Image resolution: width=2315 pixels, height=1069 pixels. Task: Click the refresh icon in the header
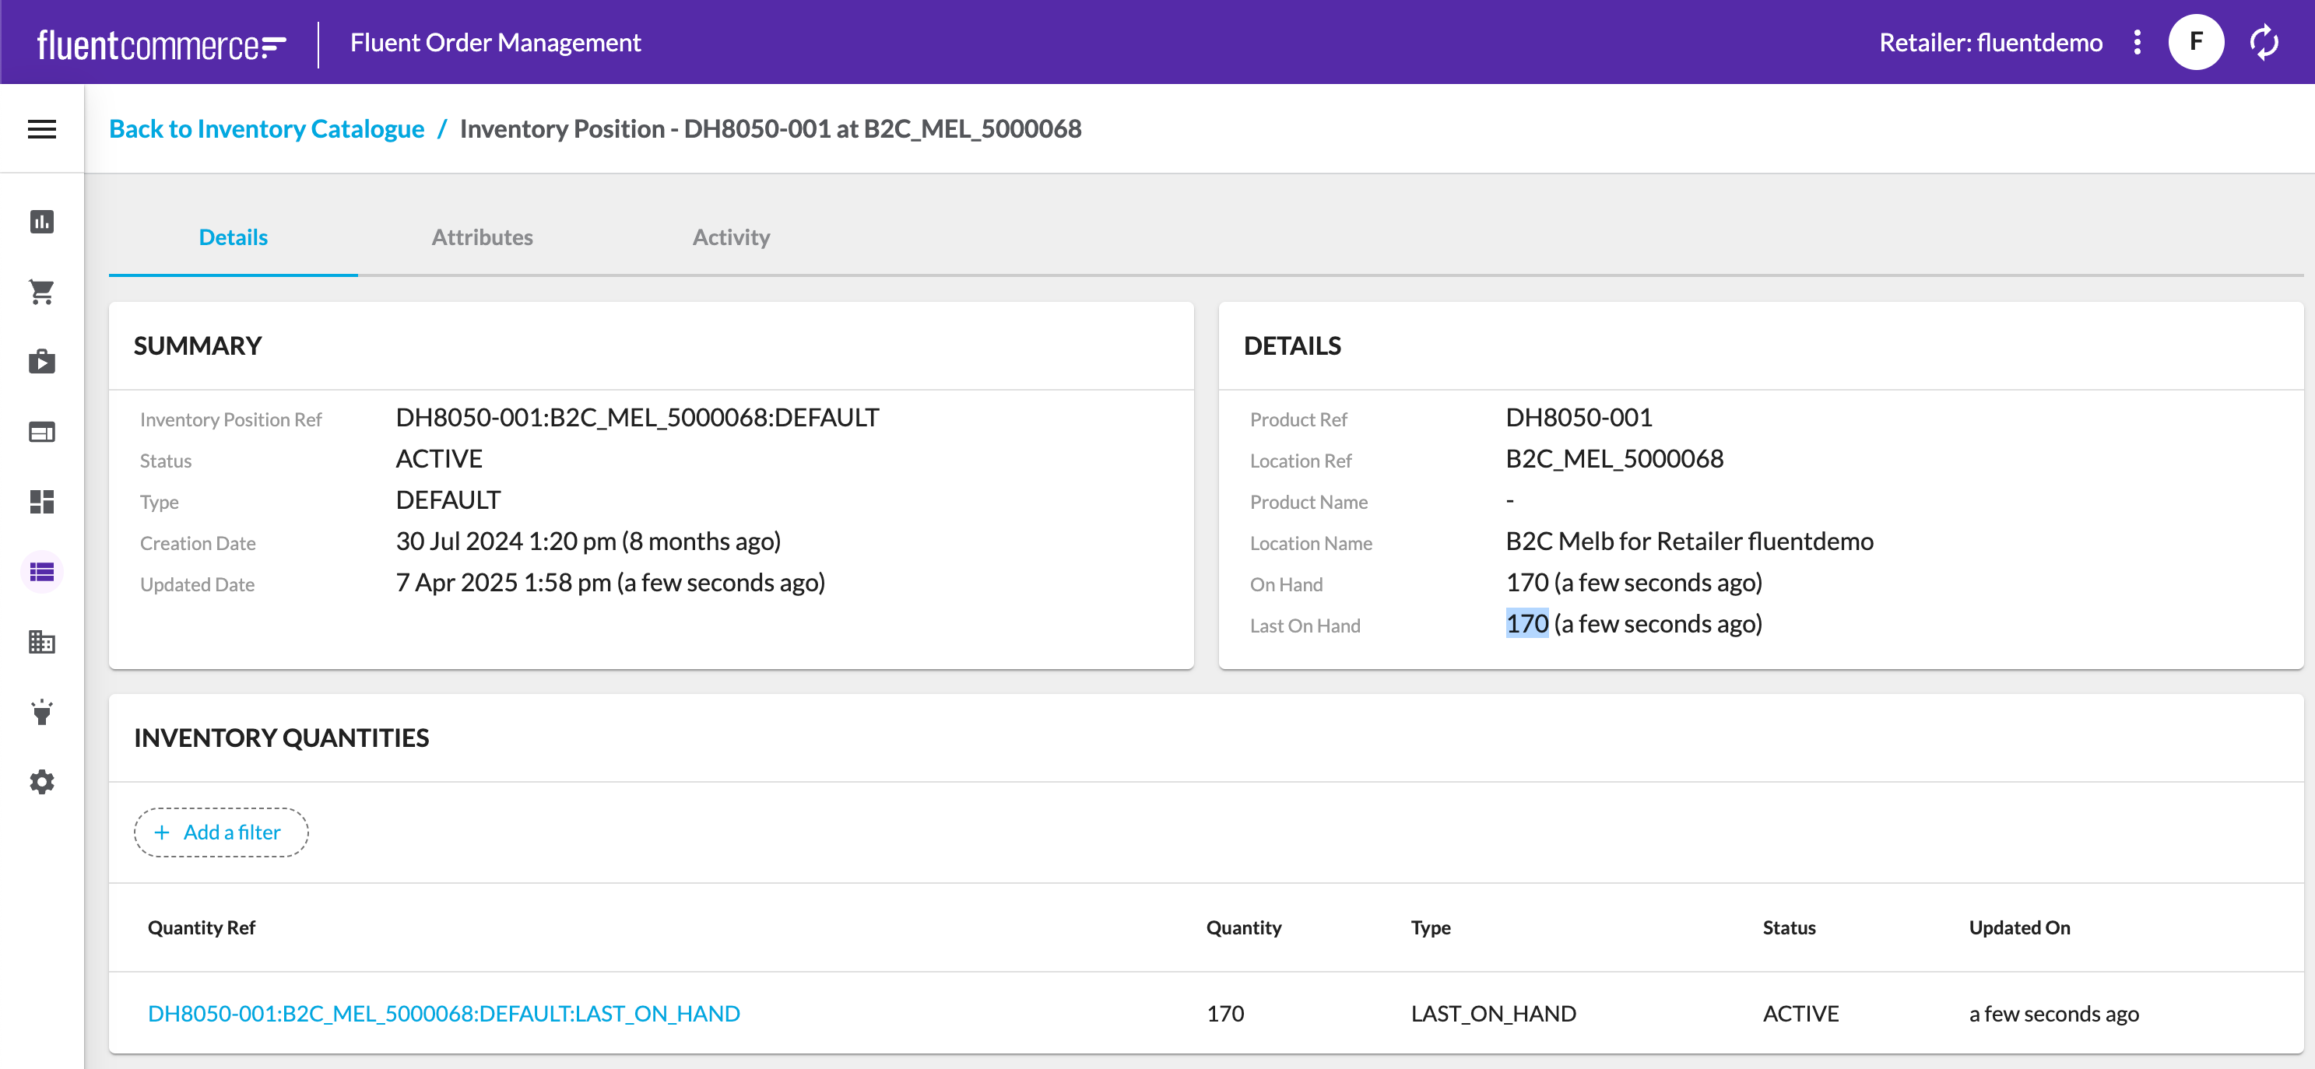point(2263,42)
